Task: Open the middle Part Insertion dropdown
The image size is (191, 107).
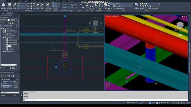Action: click(x=22, y=6)
